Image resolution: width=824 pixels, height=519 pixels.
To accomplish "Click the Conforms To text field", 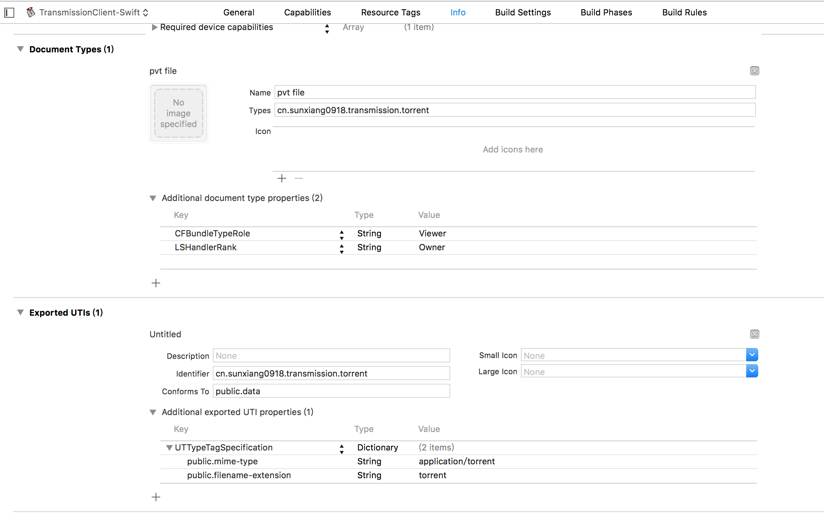I will tap(331, 391).
